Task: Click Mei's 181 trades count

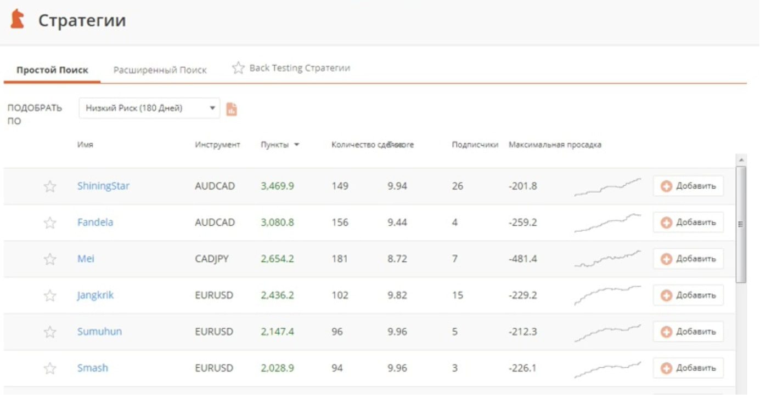Action: click(340, 259)
